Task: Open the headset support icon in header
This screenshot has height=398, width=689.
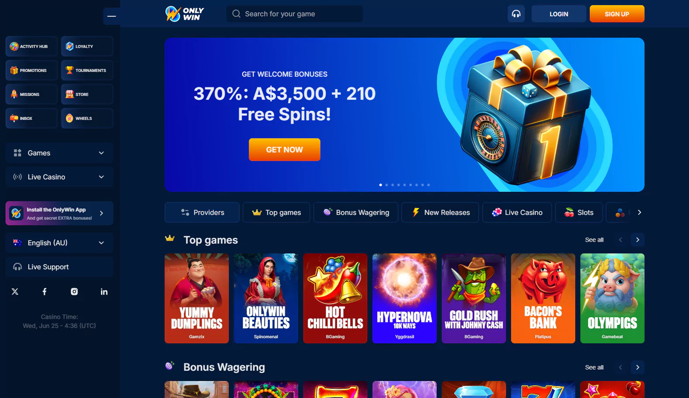Action: [516, 14]
